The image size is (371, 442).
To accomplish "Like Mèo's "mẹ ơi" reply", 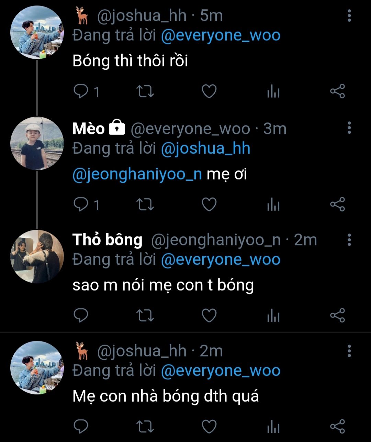I will 209,205.
